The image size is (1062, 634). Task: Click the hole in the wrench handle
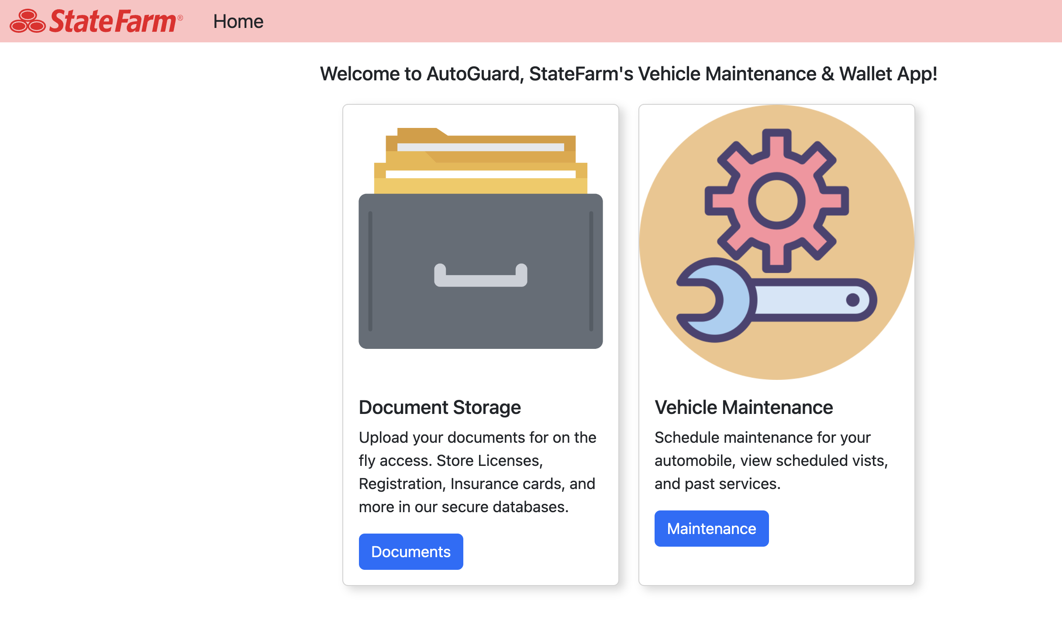coord(852,300)
